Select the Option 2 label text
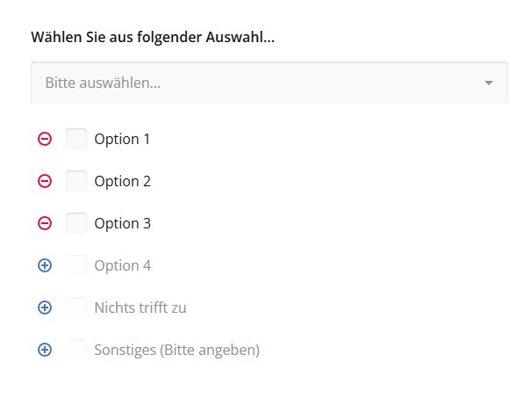 pyautogui.click(x=122, y=181)
